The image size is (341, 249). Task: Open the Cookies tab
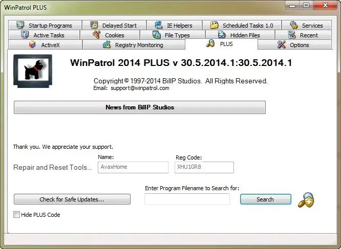coord(110,35)
